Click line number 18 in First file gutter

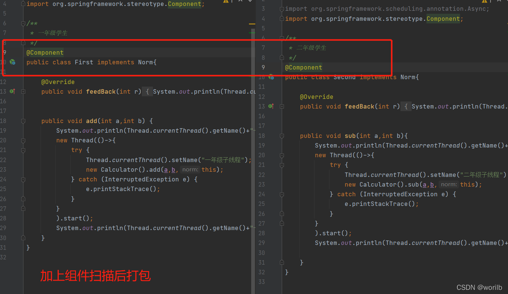(3, 121)
